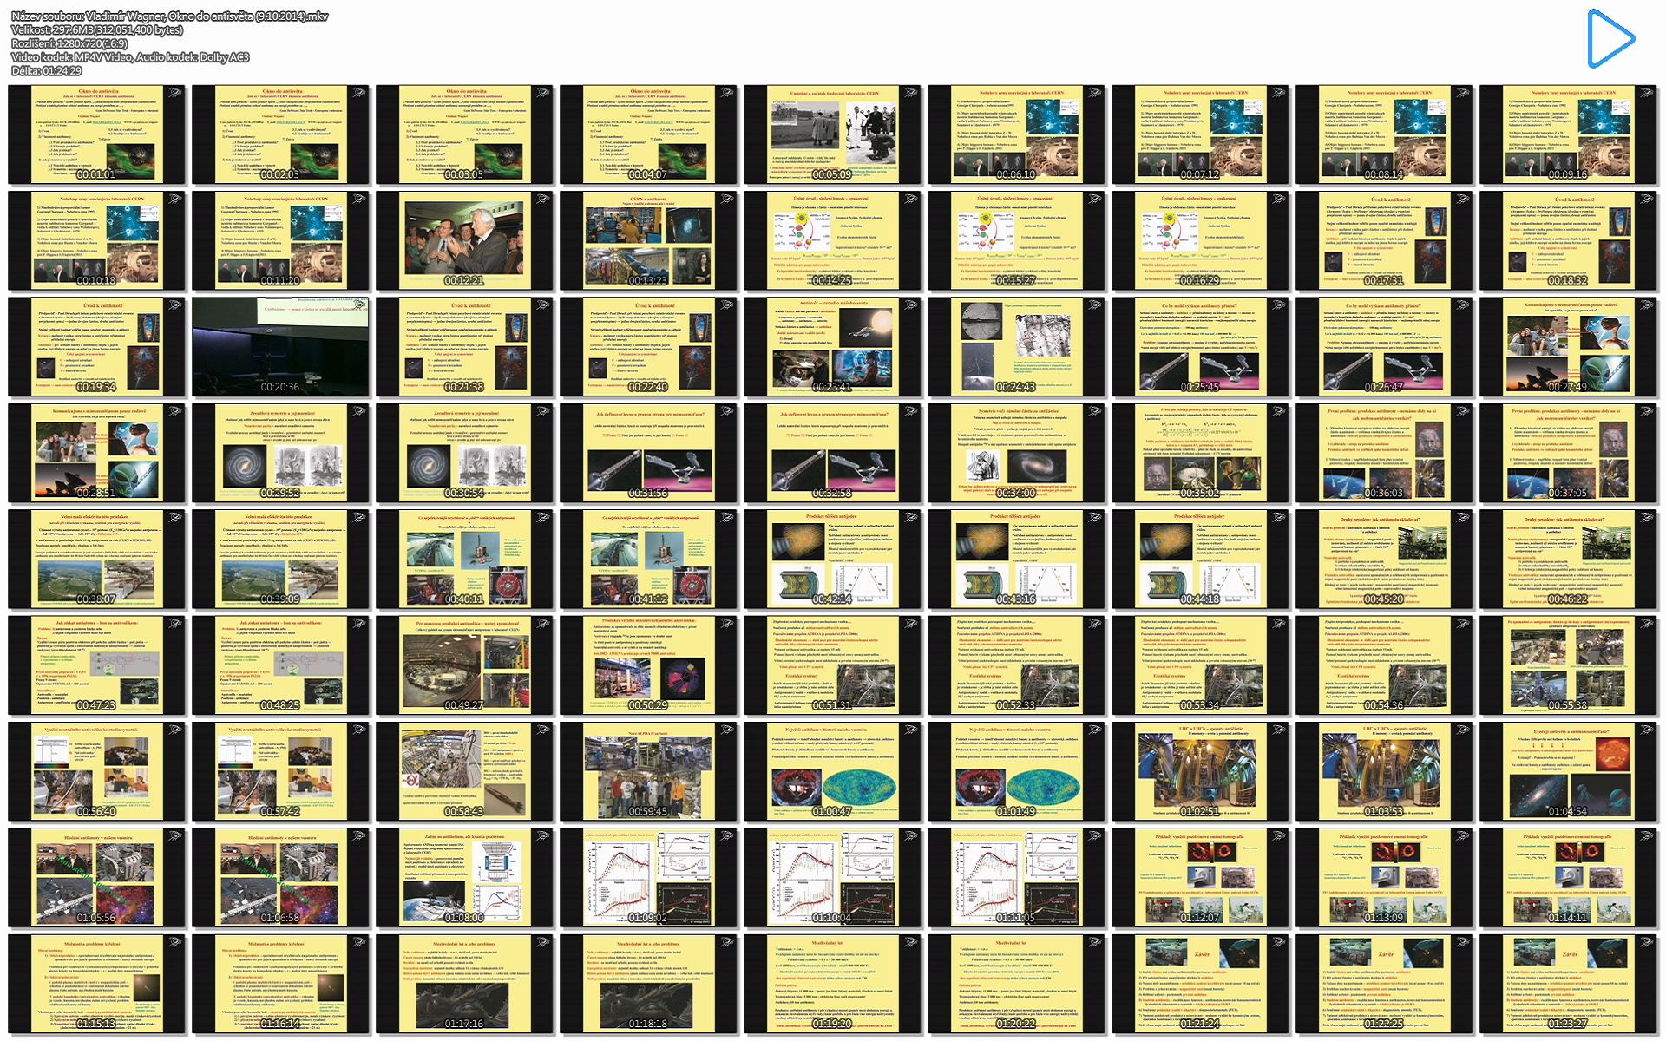
Task: Select the thumbnail at timestamp 00:24:43
Action: (x=1016, y=347)
